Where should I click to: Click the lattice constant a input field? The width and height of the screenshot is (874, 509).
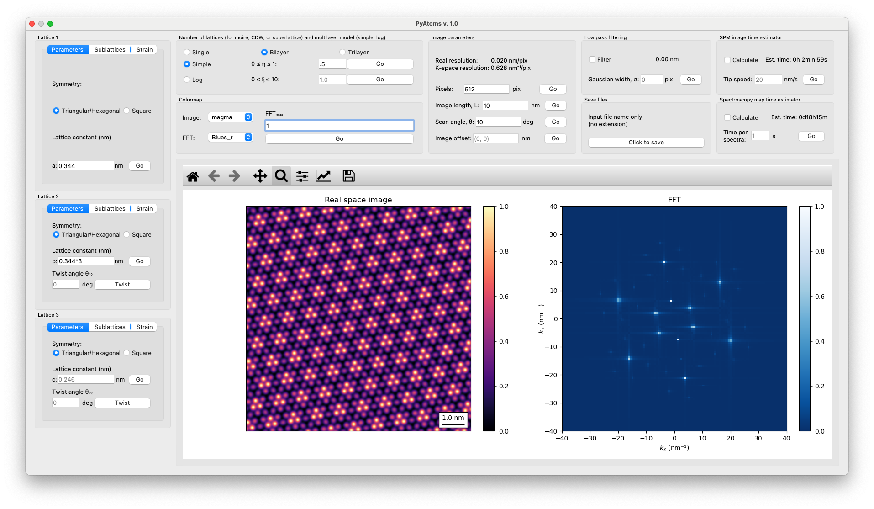click(85, 166)
